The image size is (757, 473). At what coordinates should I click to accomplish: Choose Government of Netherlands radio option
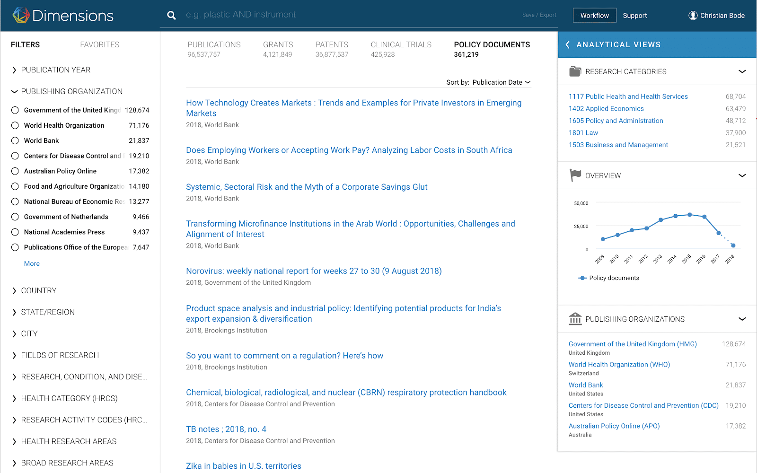point(15,217)
